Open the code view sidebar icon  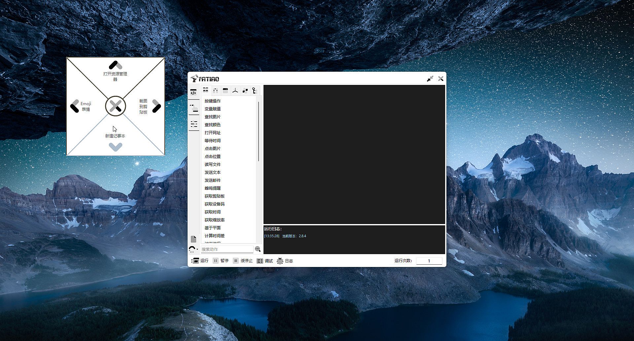click(194, 92)
